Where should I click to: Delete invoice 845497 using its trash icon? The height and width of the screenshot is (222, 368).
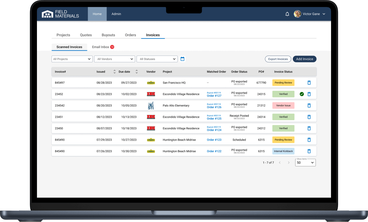click(x=309, y=83)
